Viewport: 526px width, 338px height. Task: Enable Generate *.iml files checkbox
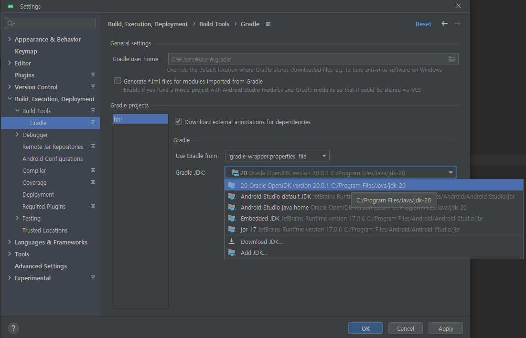click(118, 81)
